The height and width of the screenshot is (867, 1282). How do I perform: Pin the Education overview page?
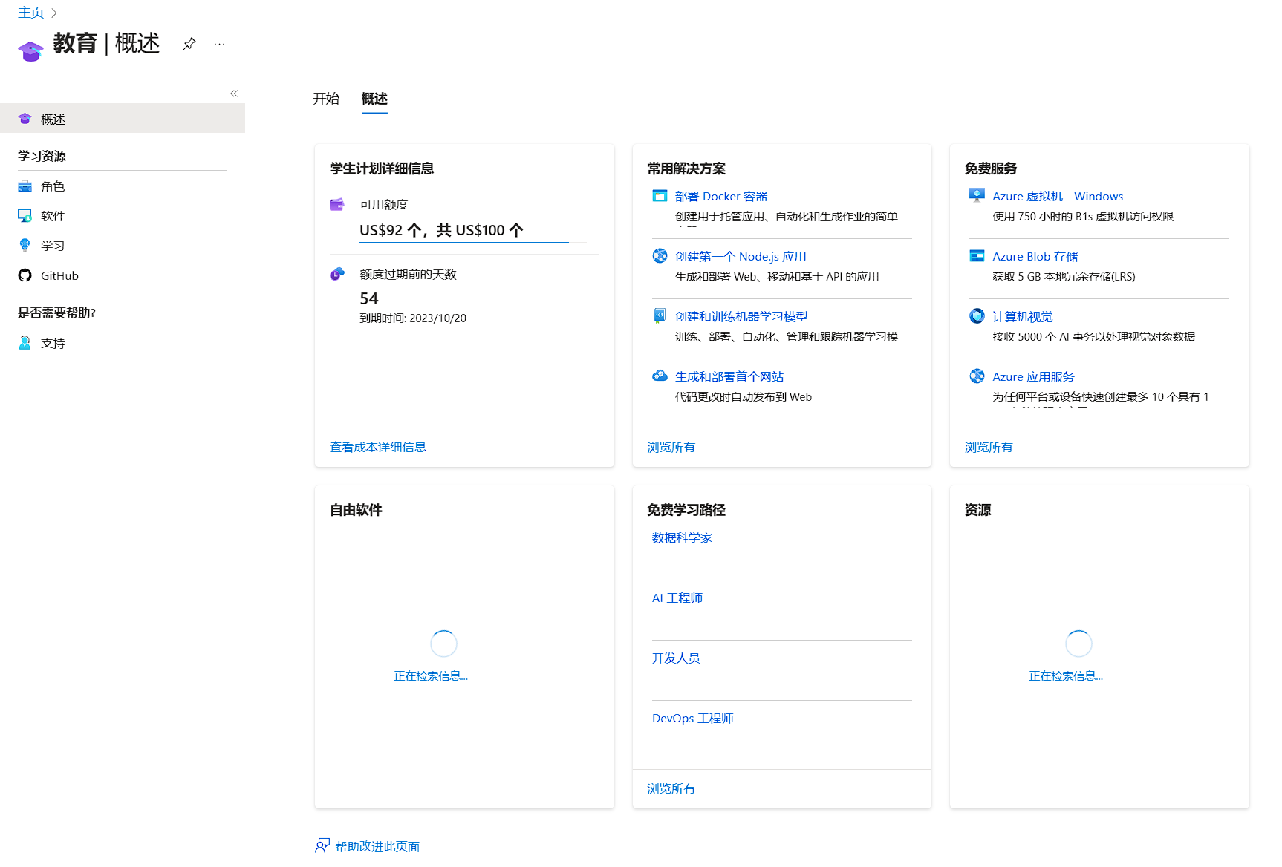(189, 44)
